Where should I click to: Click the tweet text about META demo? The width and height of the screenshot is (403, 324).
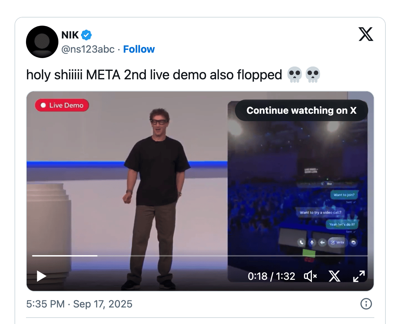pyautogui.click(x=173, y=75)
